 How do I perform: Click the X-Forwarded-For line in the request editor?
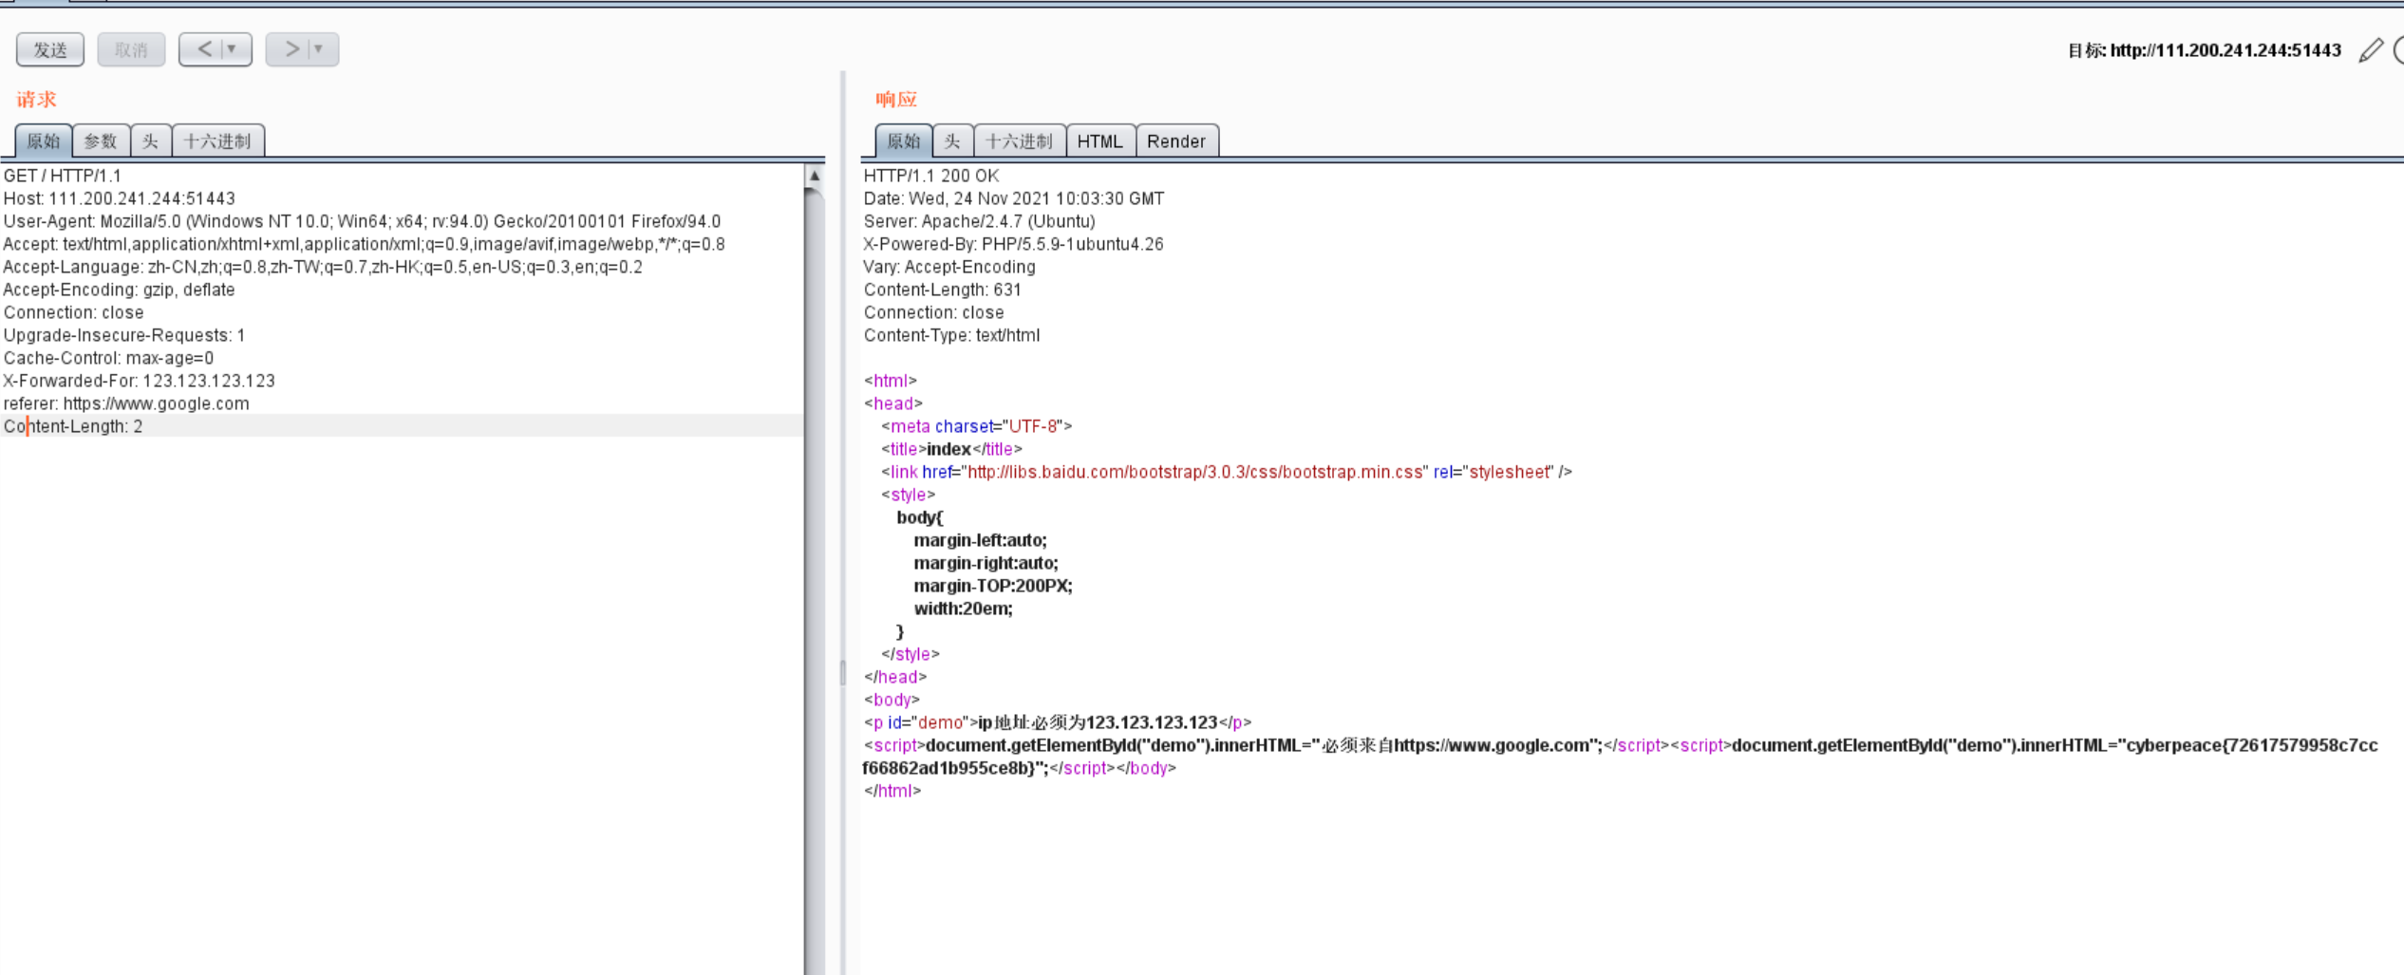139,381
